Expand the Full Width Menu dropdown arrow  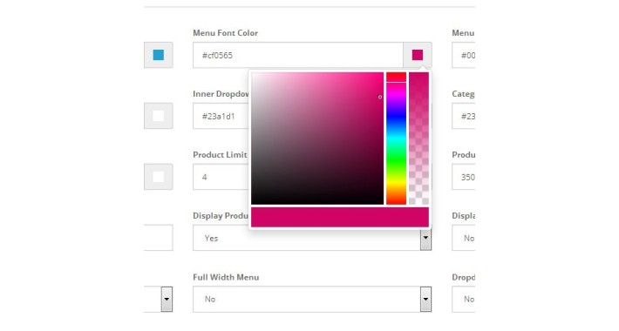coord(425,299)
